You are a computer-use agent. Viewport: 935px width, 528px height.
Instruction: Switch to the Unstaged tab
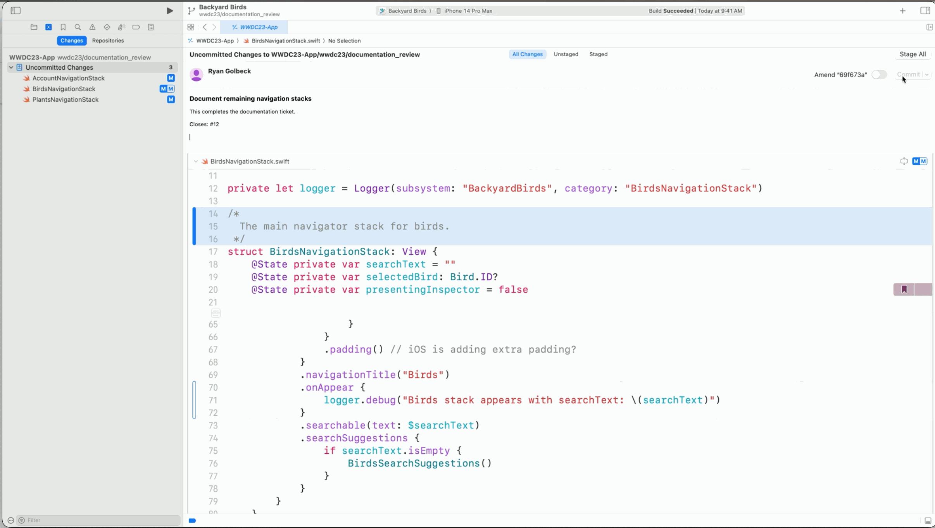pos(565,54)
